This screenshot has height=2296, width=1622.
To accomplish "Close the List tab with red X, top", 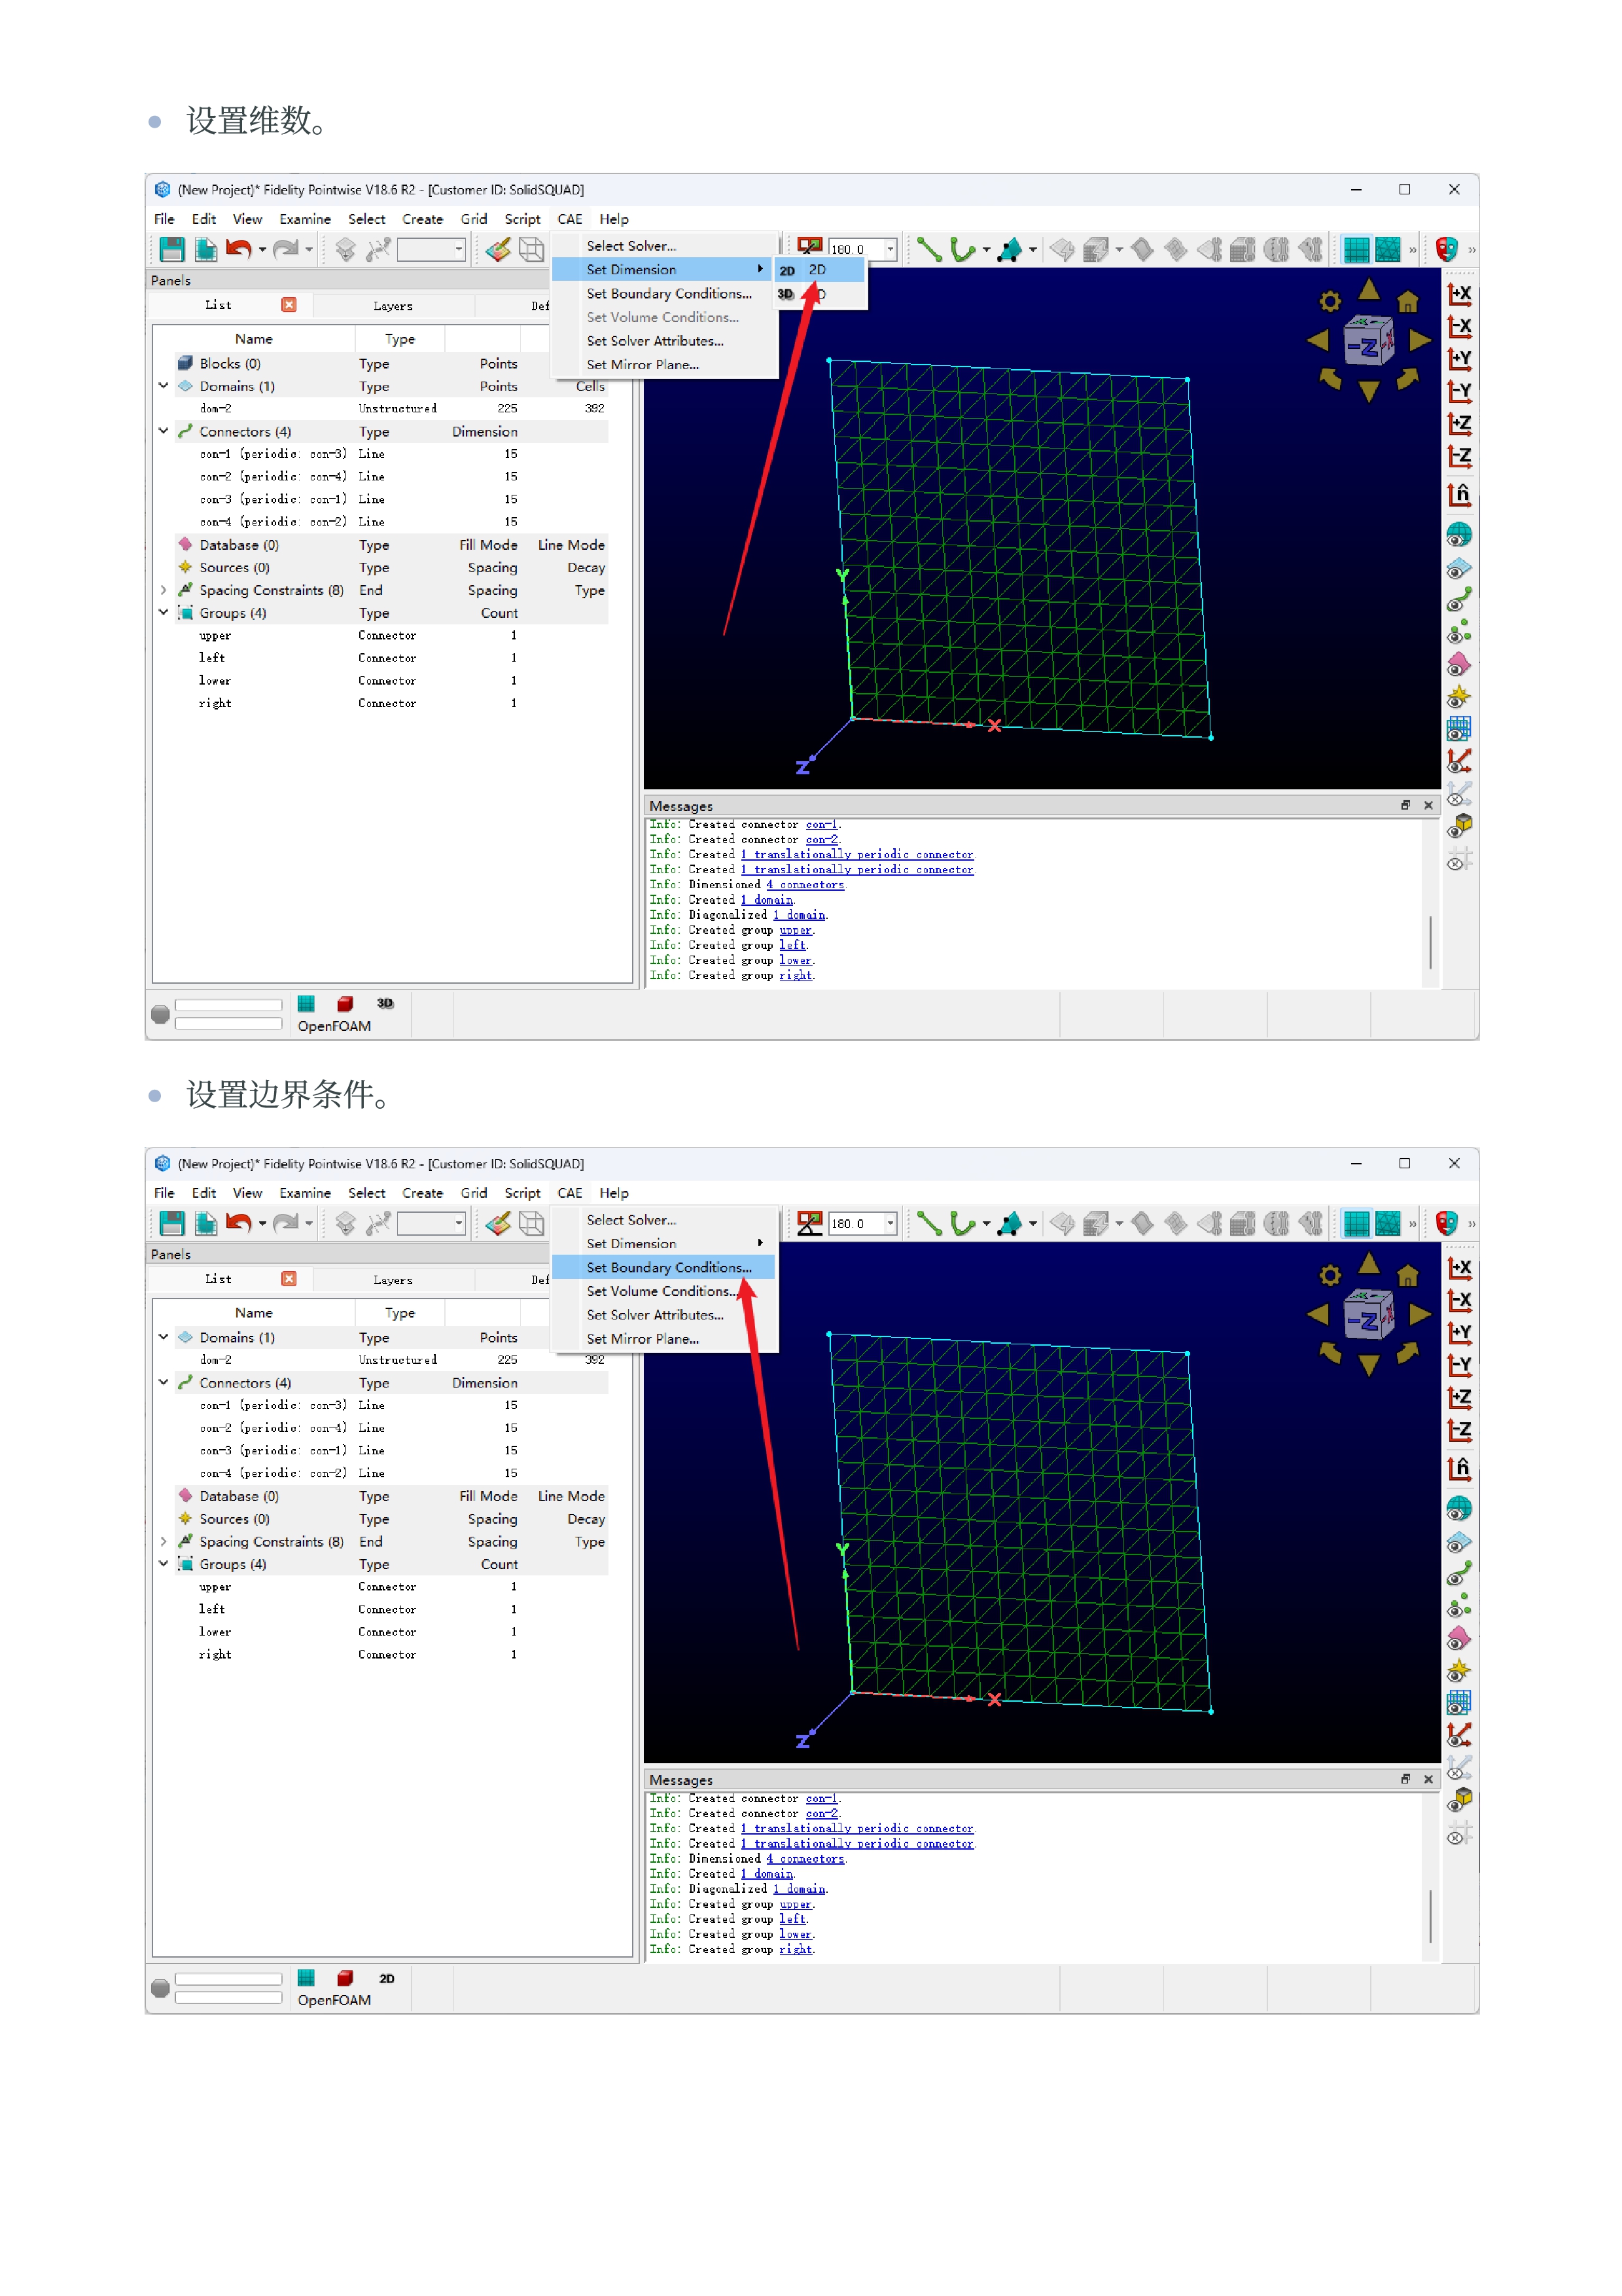I will (x=289, y=305).
